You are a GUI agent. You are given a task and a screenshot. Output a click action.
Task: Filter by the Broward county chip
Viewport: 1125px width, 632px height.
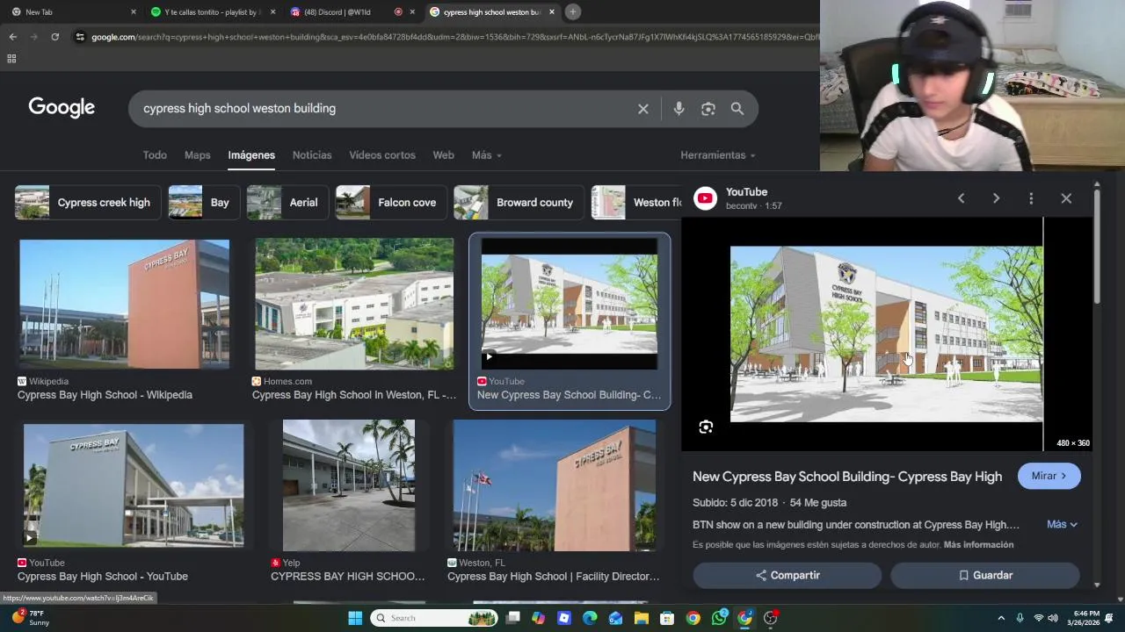point(519,203)
